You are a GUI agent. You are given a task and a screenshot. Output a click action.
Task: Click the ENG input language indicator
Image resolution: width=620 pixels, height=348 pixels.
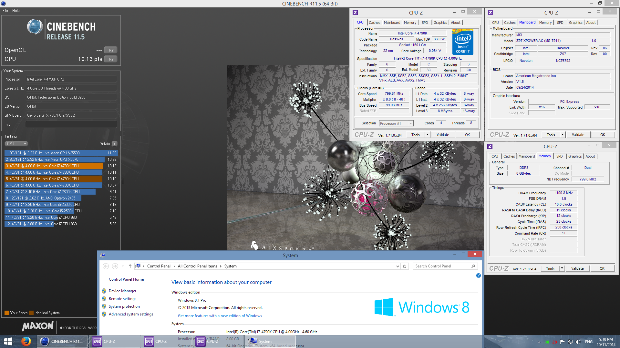589,342
